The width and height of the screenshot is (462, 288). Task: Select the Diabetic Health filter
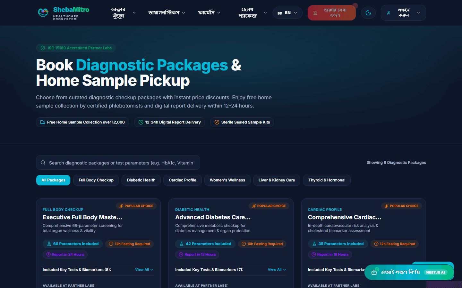coord(141,180)
